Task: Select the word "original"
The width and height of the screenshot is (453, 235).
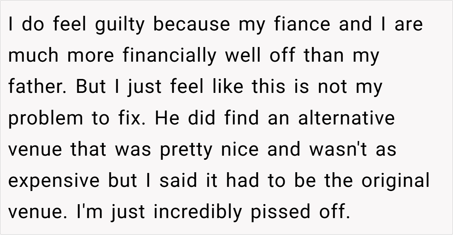Action: click(395, 181)
